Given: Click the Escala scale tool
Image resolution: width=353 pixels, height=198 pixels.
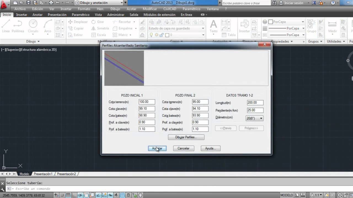Looking at the screenshot, I should click(x=98, y=35).
